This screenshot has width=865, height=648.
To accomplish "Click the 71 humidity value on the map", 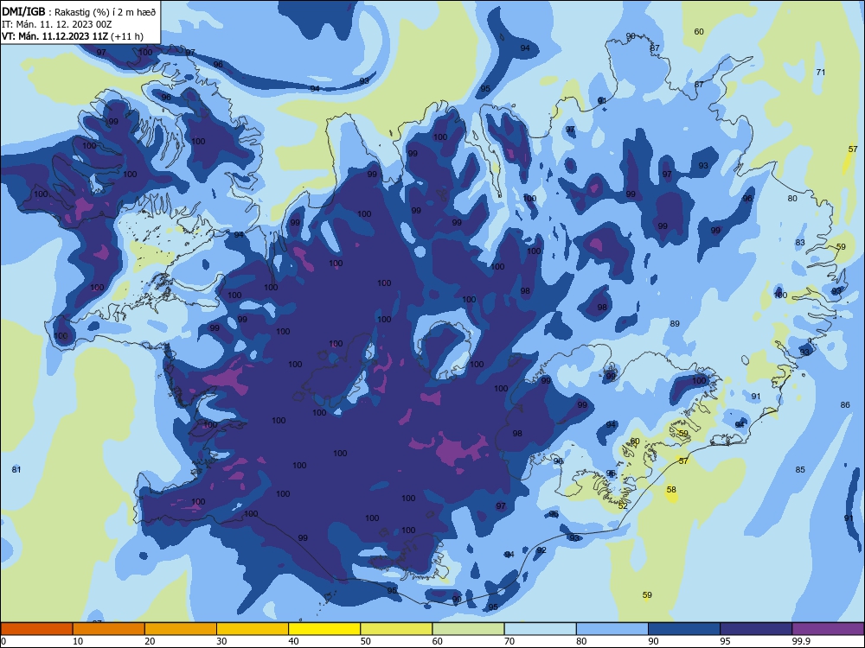I will tap(820, 73).
